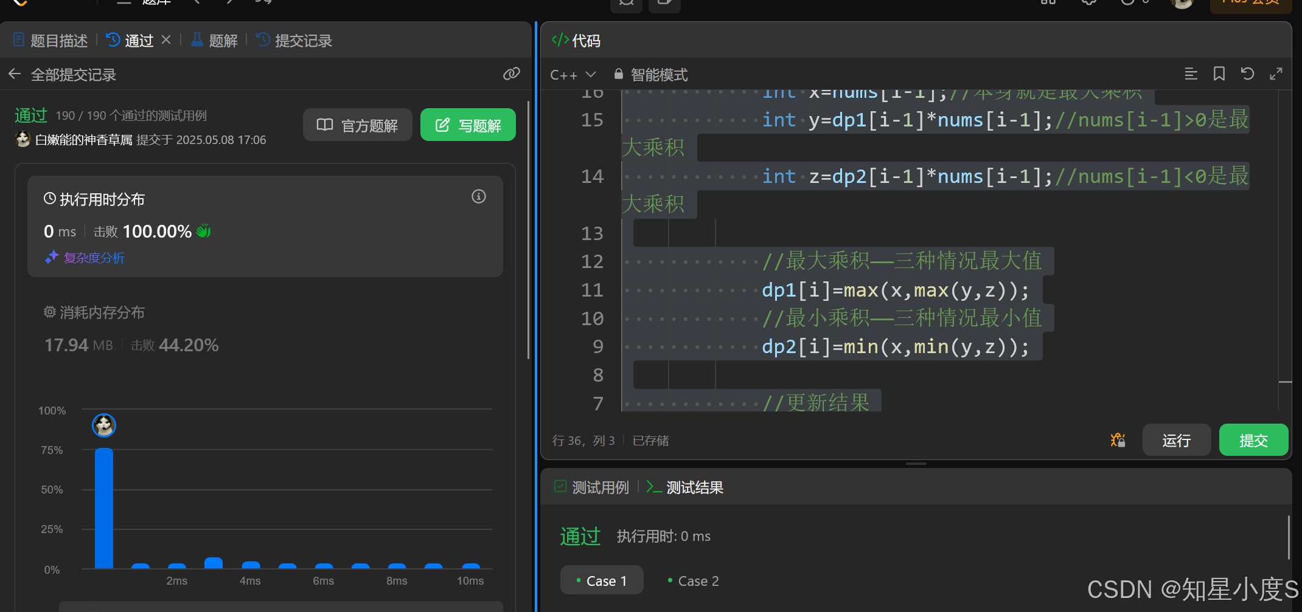Select Case 2
Screen dimensions: 1302x612
694,580
